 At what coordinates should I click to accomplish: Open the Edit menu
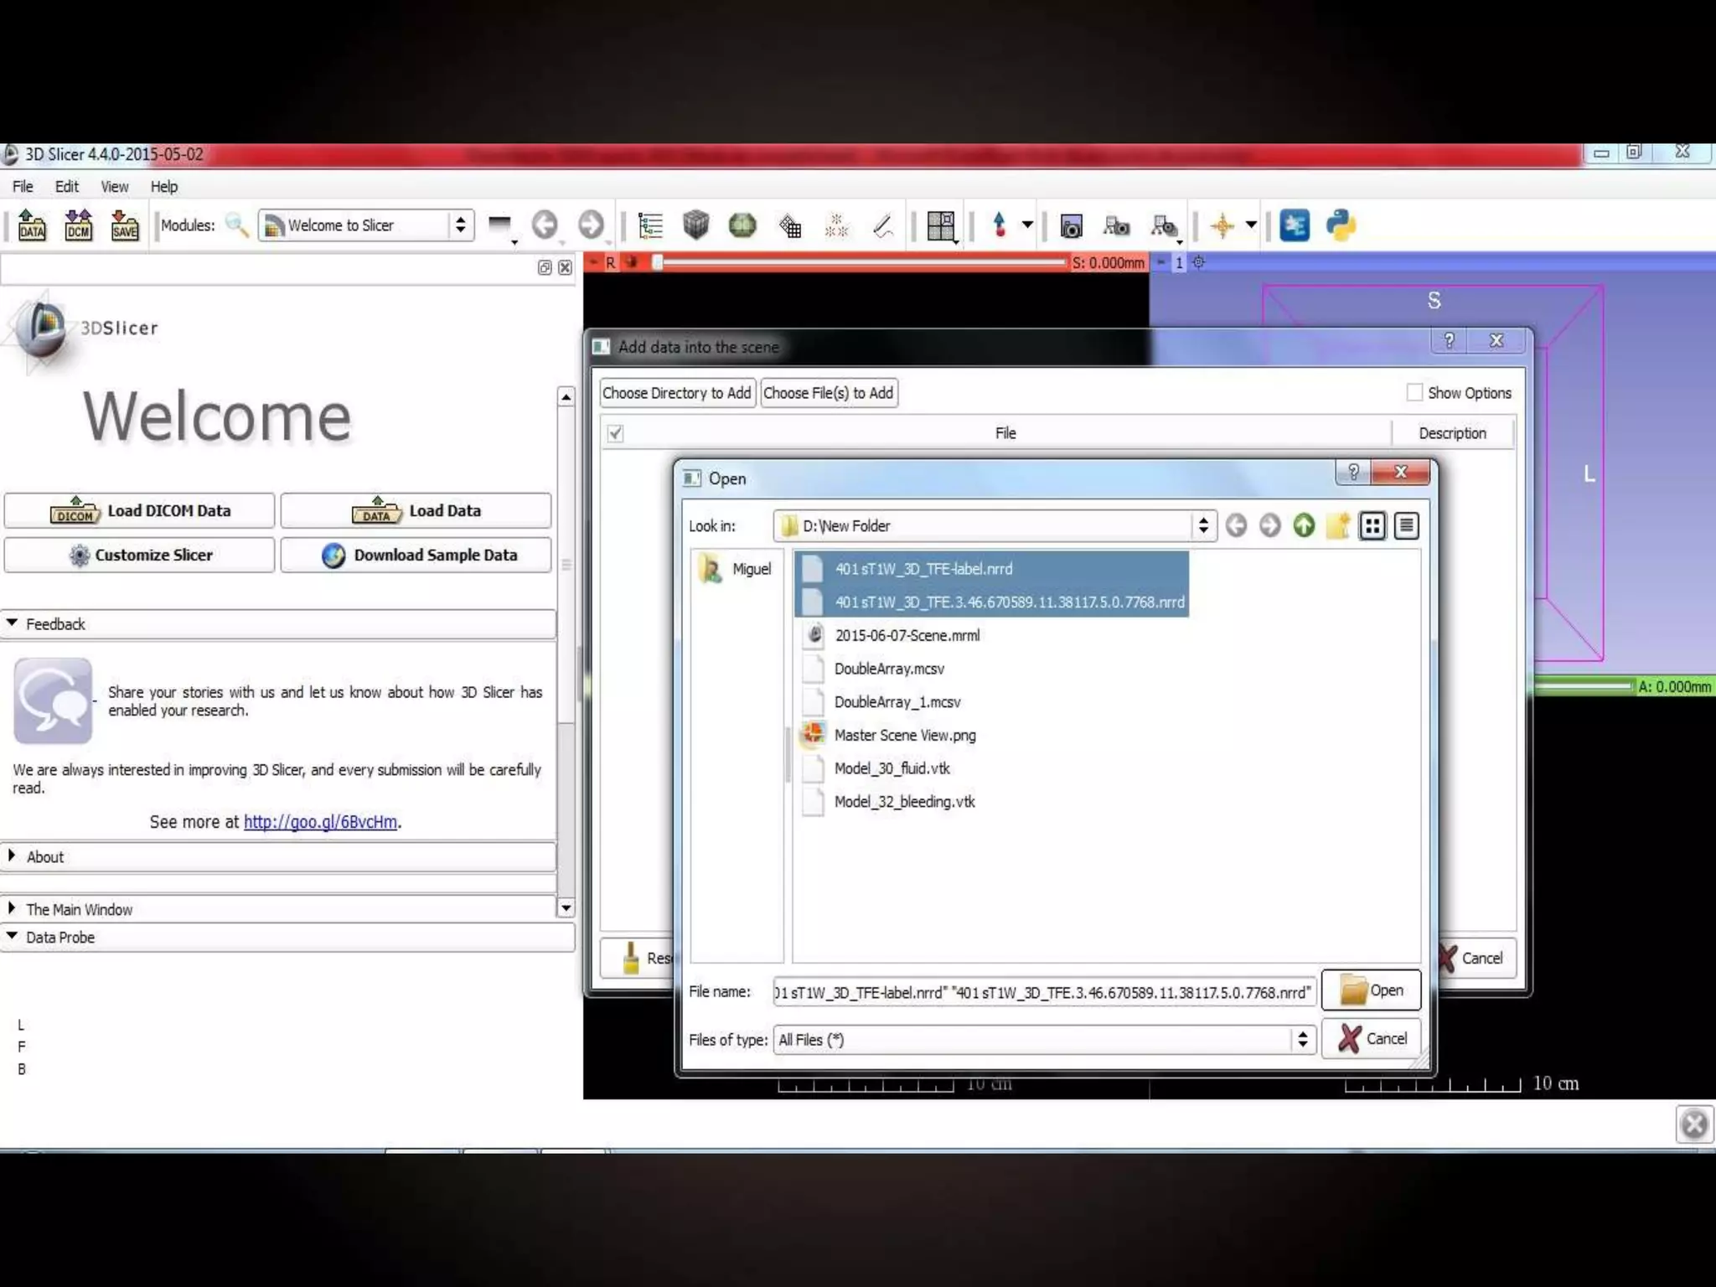tap(66, 187)
